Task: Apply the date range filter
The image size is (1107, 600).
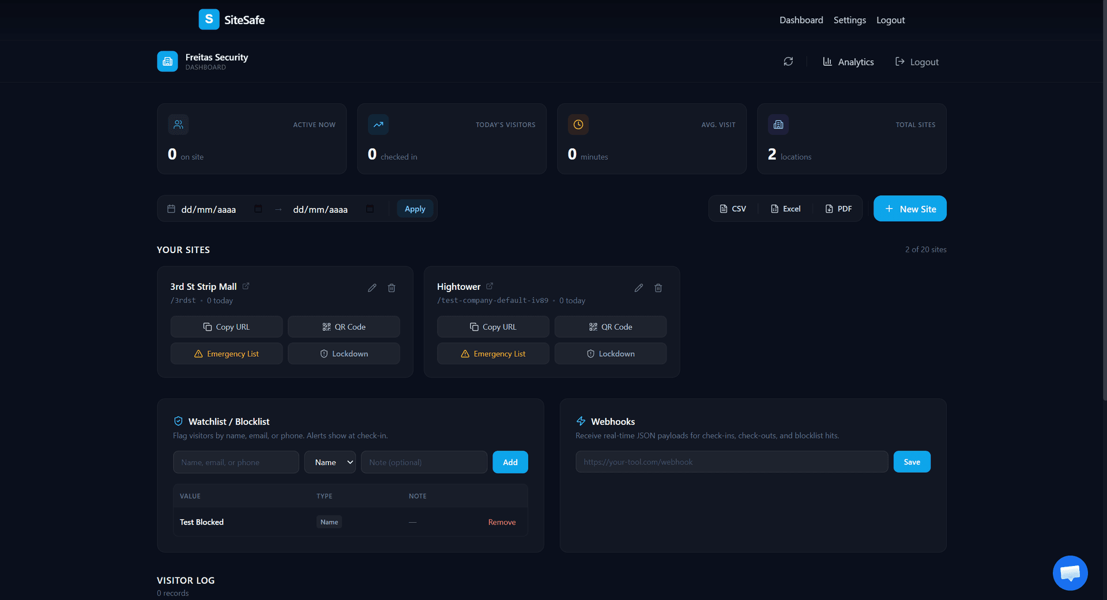Action: (415, 209)
